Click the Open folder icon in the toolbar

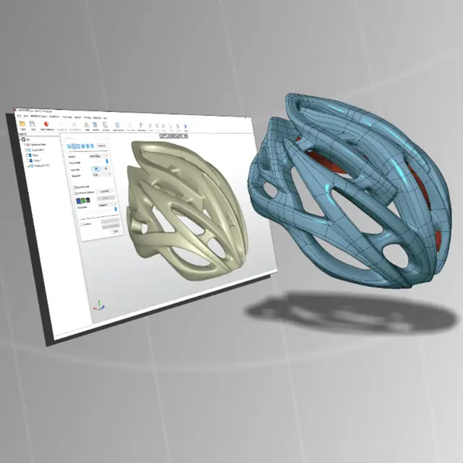pos(22,125)
